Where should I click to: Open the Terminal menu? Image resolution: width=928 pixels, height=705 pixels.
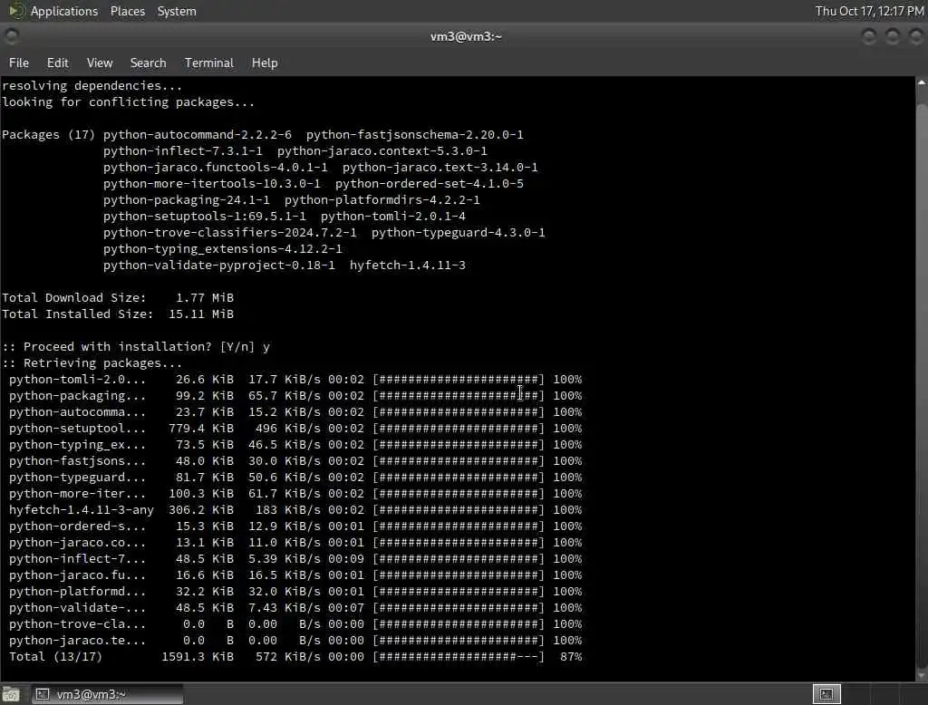(209, 63)
